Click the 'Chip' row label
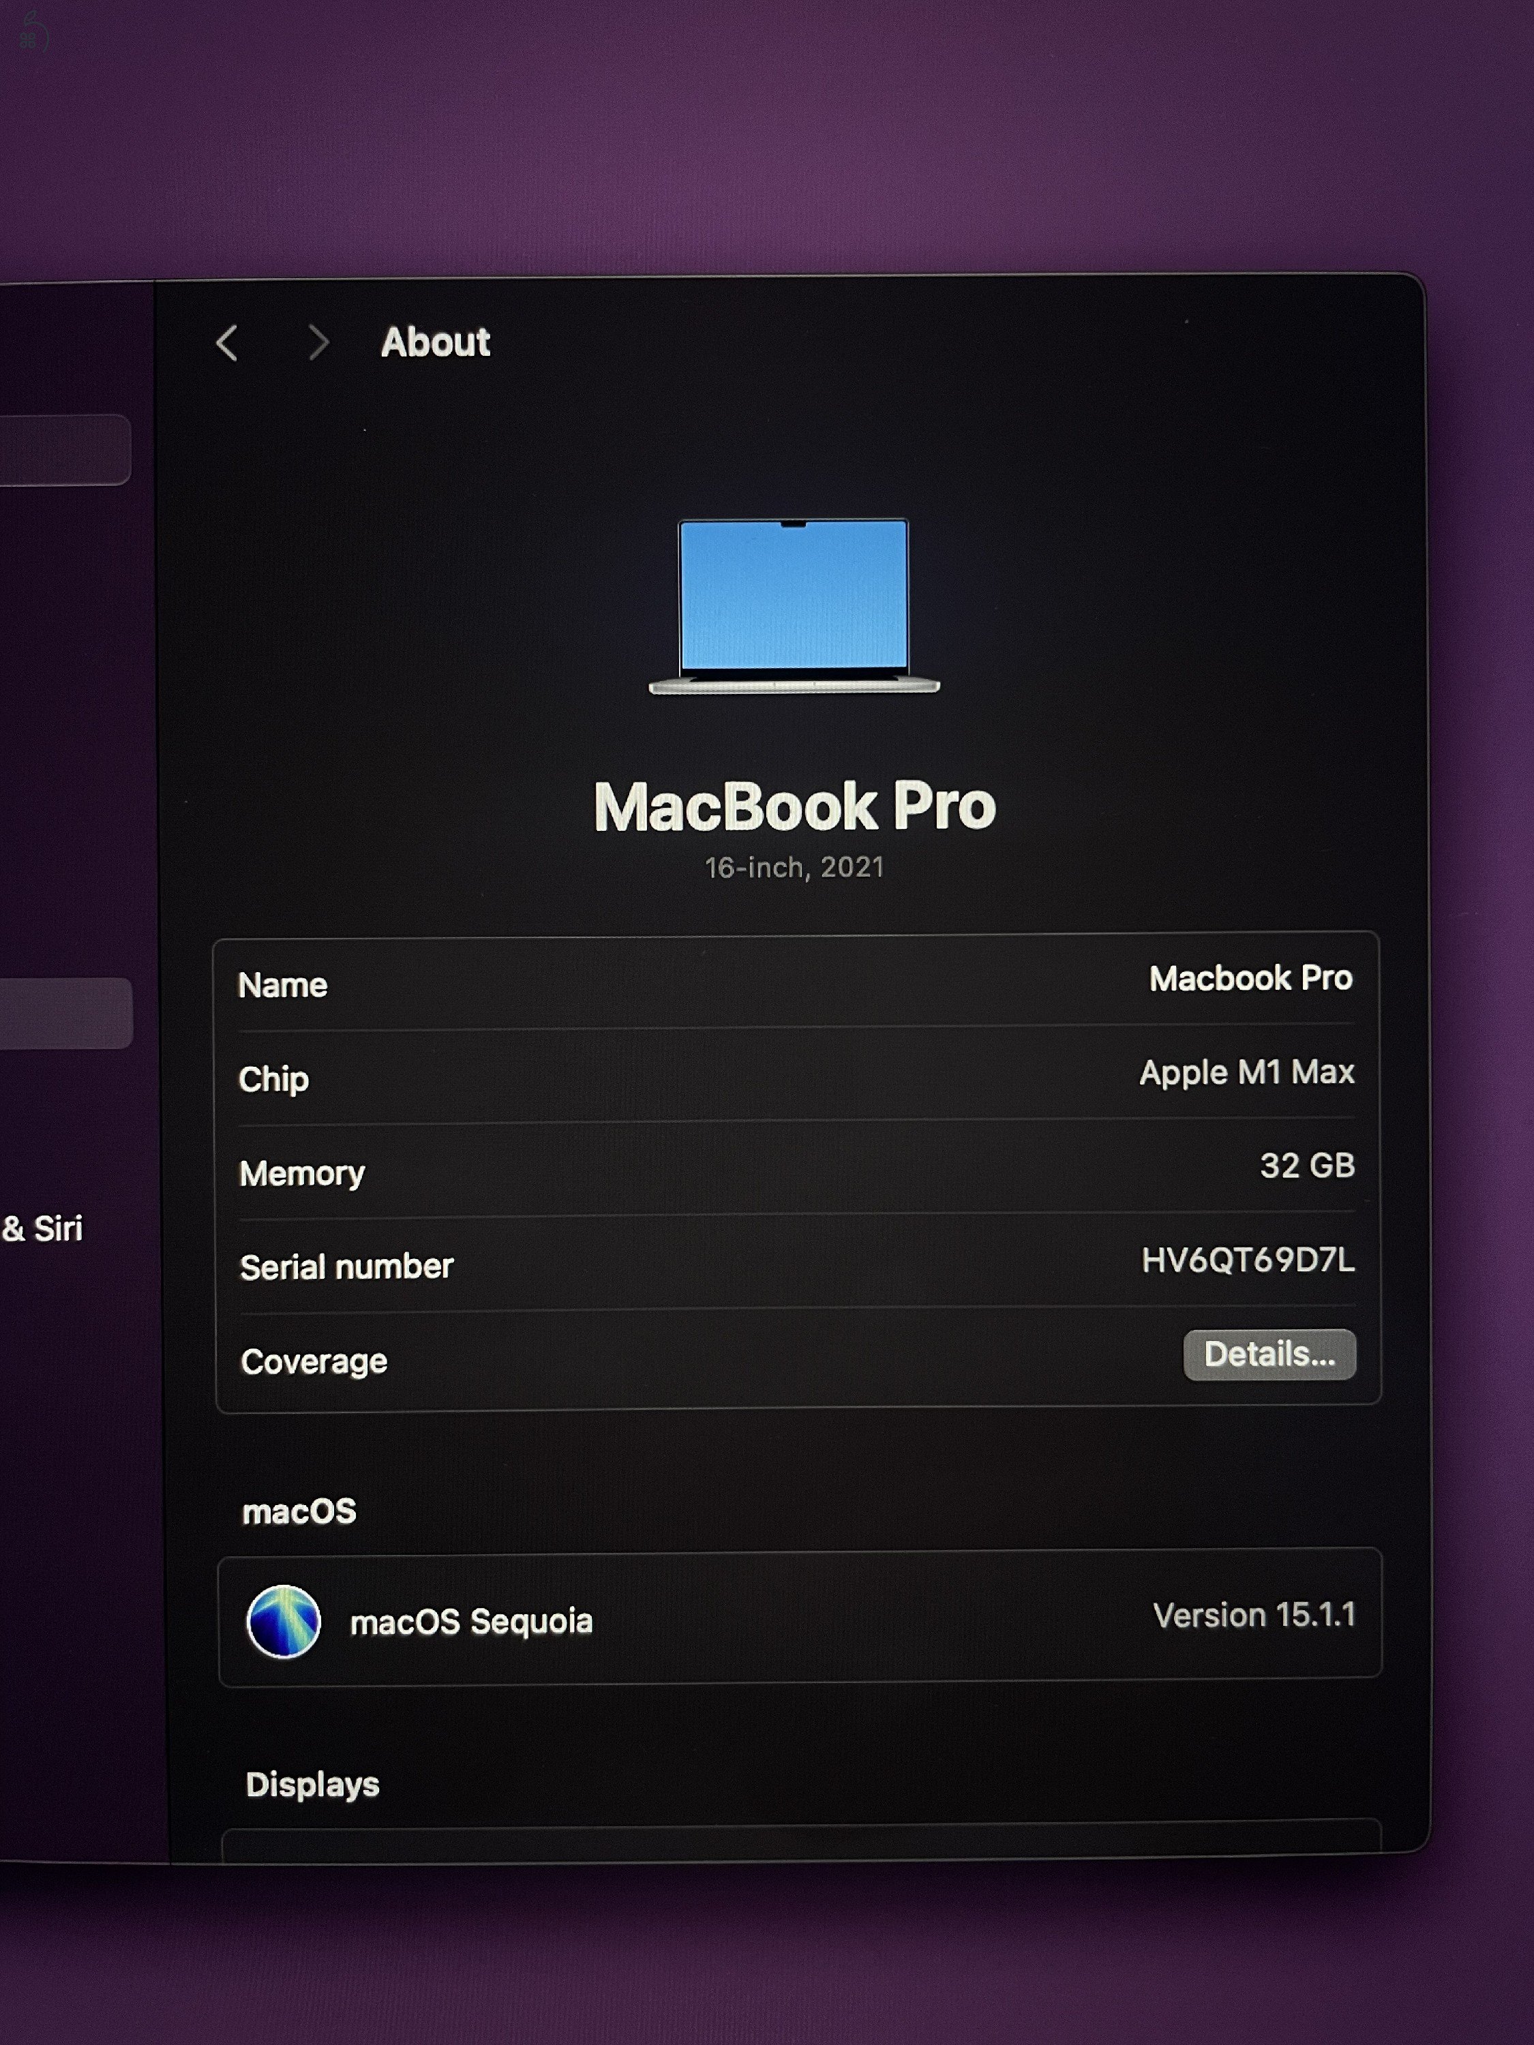1534x2045 pixels. 273,1080
